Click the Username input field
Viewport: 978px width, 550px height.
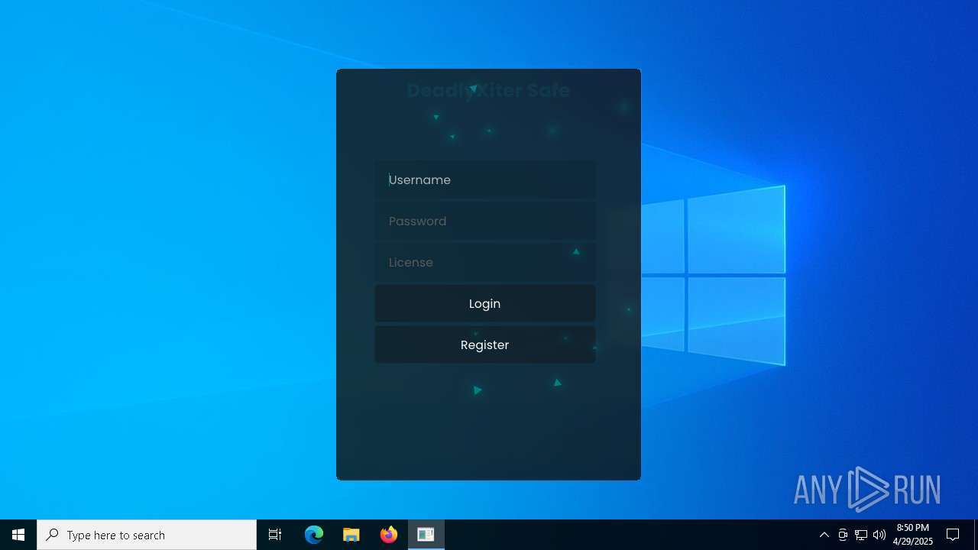tap(484, 180)
